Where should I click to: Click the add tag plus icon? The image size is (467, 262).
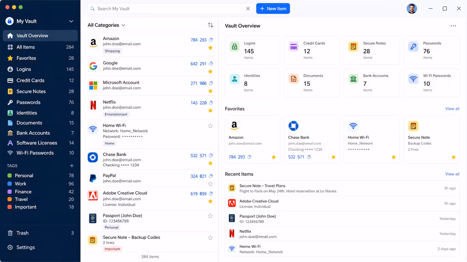[72, 166]
